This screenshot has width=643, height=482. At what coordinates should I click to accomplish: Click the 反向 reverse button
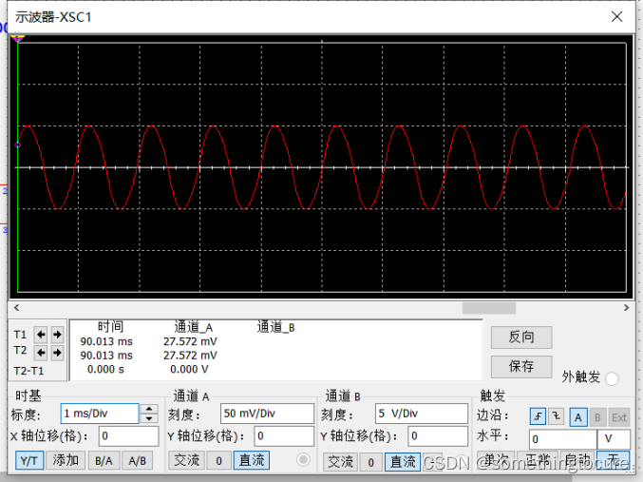tap(521, 337)
